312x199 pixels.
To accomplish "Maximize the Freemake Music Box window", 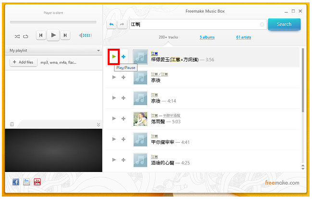I will (293, 11).
